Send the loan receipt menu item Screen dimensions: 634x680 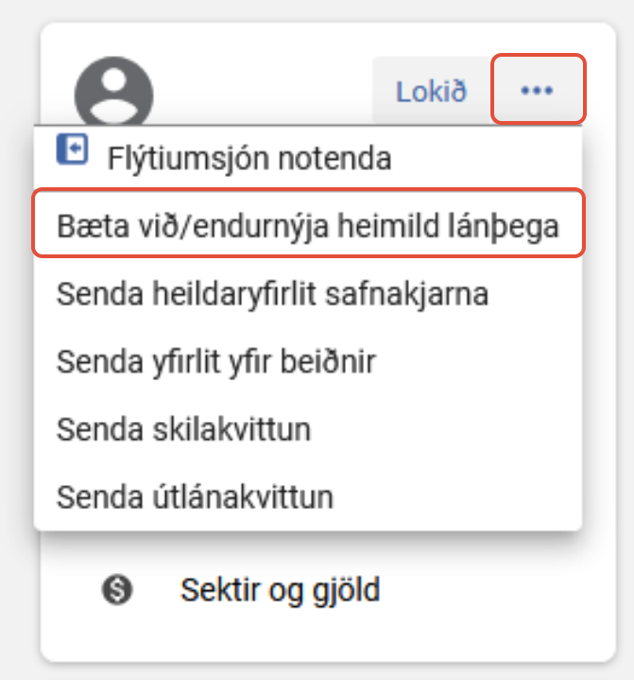coord(308,497)
